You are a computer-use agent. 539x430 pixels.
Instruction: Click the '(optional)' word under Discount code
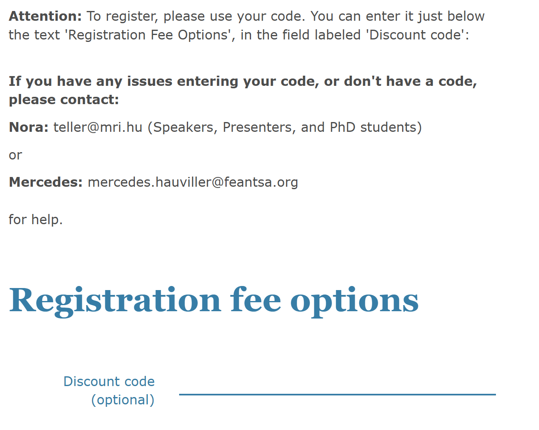coord(123,400)
